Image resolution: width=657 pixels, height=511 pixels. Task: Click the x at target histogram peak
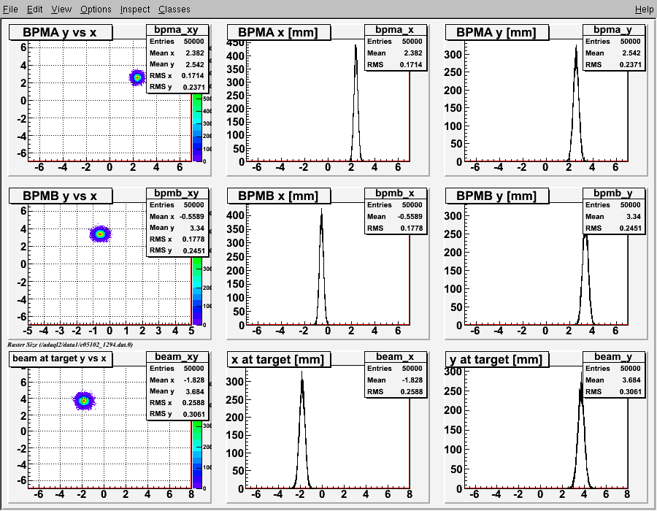click(301, 374)
